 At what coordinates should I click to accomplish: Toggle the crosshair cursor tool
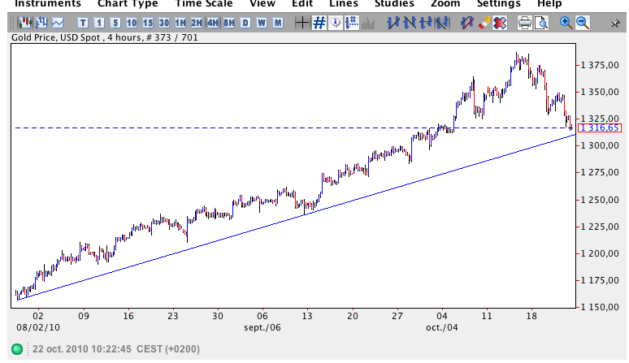point(302,22)
